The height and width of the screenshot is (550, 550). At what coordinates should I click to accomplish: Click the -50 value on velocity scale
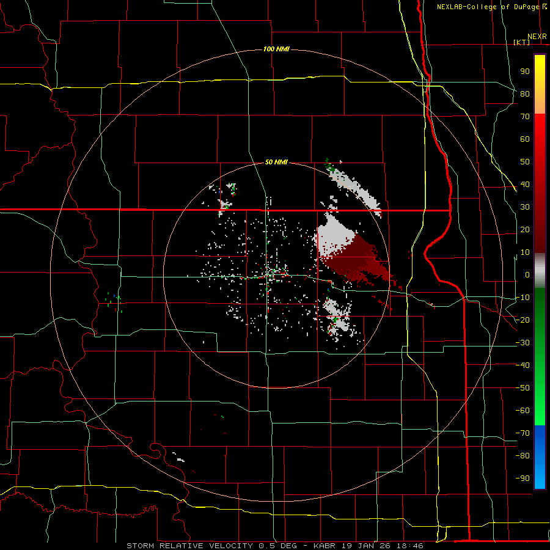coord(522,388)
